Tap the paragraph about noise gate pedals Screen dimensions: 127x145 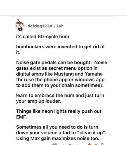pos(62,74)
